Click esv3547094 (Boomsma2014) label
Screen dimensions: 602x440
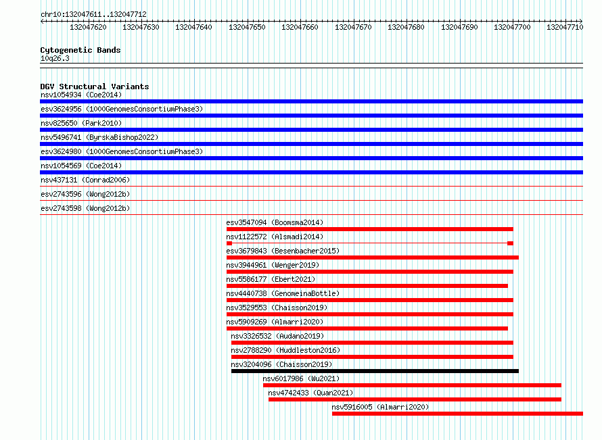point(275,222)
